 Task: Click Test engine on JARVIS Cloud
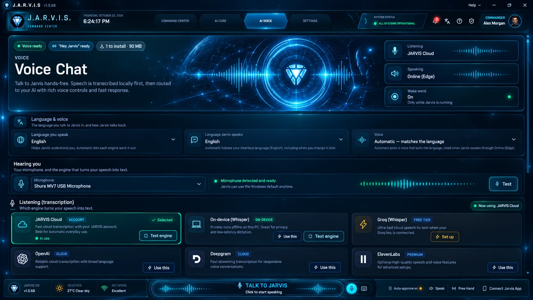pos(158,236)
